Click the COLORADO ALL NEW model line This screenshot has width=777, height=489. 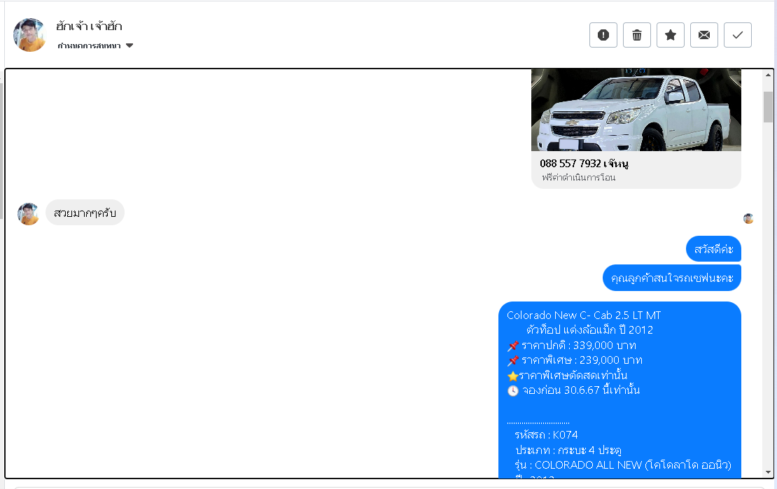pyautogui.click(x=623, y=465)
